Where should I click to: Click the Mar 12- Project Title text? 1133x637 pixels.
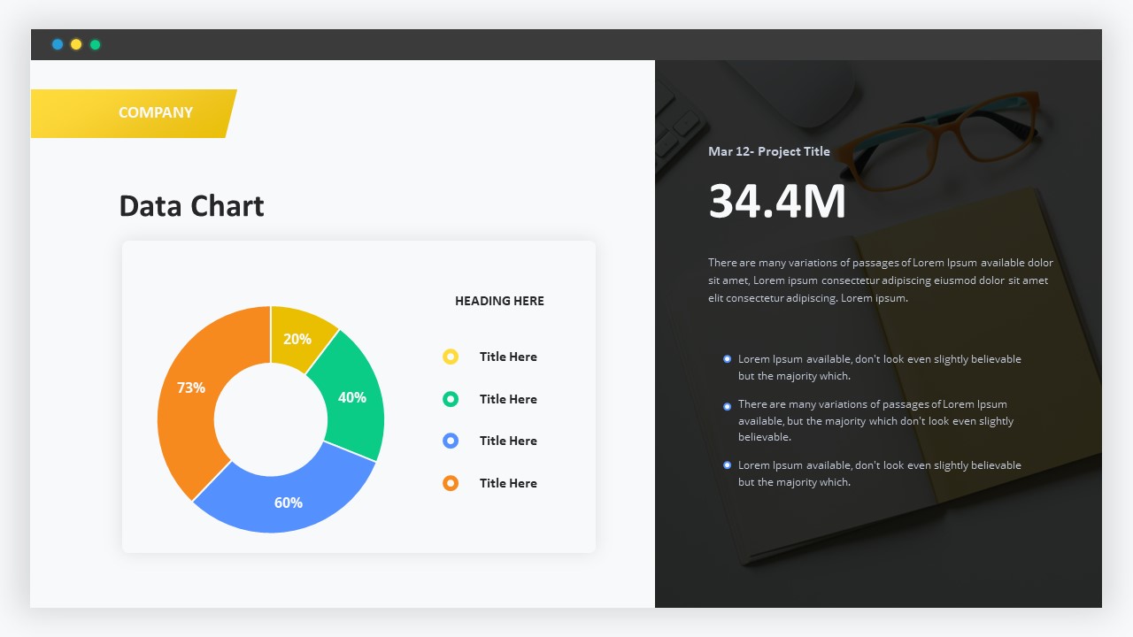tap(769, 151)
